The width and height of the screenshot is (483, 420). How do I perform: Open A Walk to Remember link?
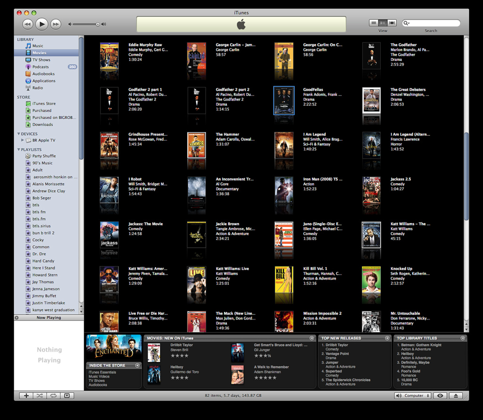[271, 367]
